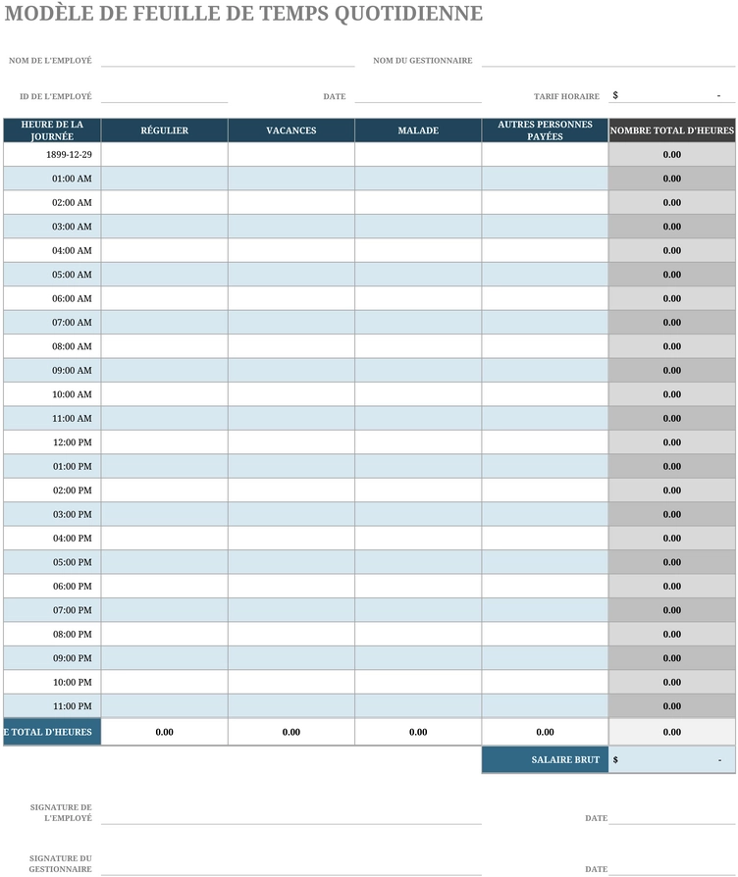The width and height of the screenshot is (738, 877).
Task: Select the NOMBRE TOTAL D'HEURES header
Action: pos(672,130)
